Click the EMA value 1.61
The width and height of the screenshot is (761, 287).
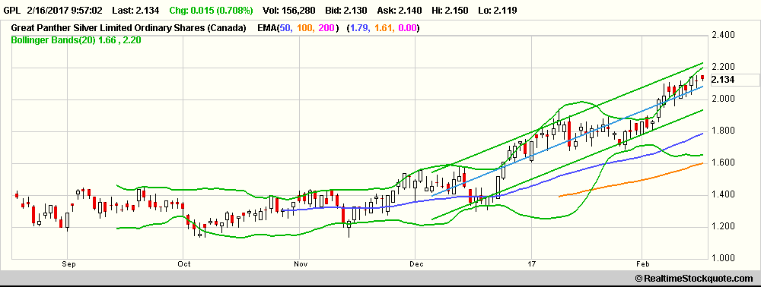[x=384, y=29]
